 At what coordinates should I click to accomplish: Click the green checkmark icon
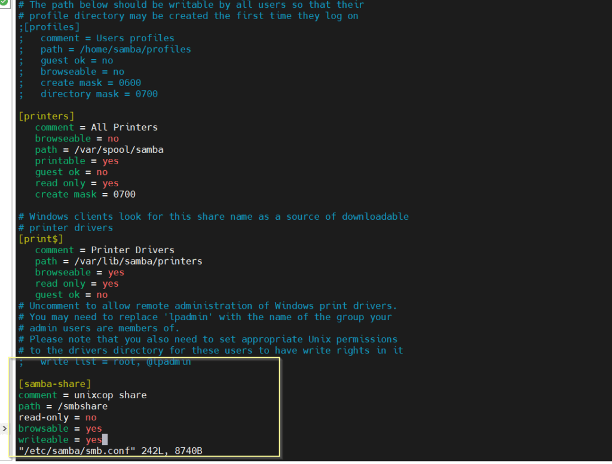click(x=4, y=2)
